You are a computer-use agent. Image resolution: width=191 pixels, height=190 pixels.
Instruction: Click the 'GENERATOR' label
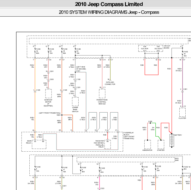[147, 150]
